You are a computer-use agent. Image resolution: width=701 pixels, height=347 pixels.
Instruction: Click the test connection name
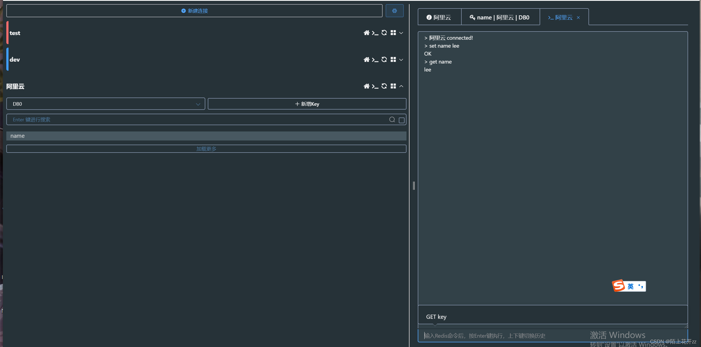coord(15,33)
